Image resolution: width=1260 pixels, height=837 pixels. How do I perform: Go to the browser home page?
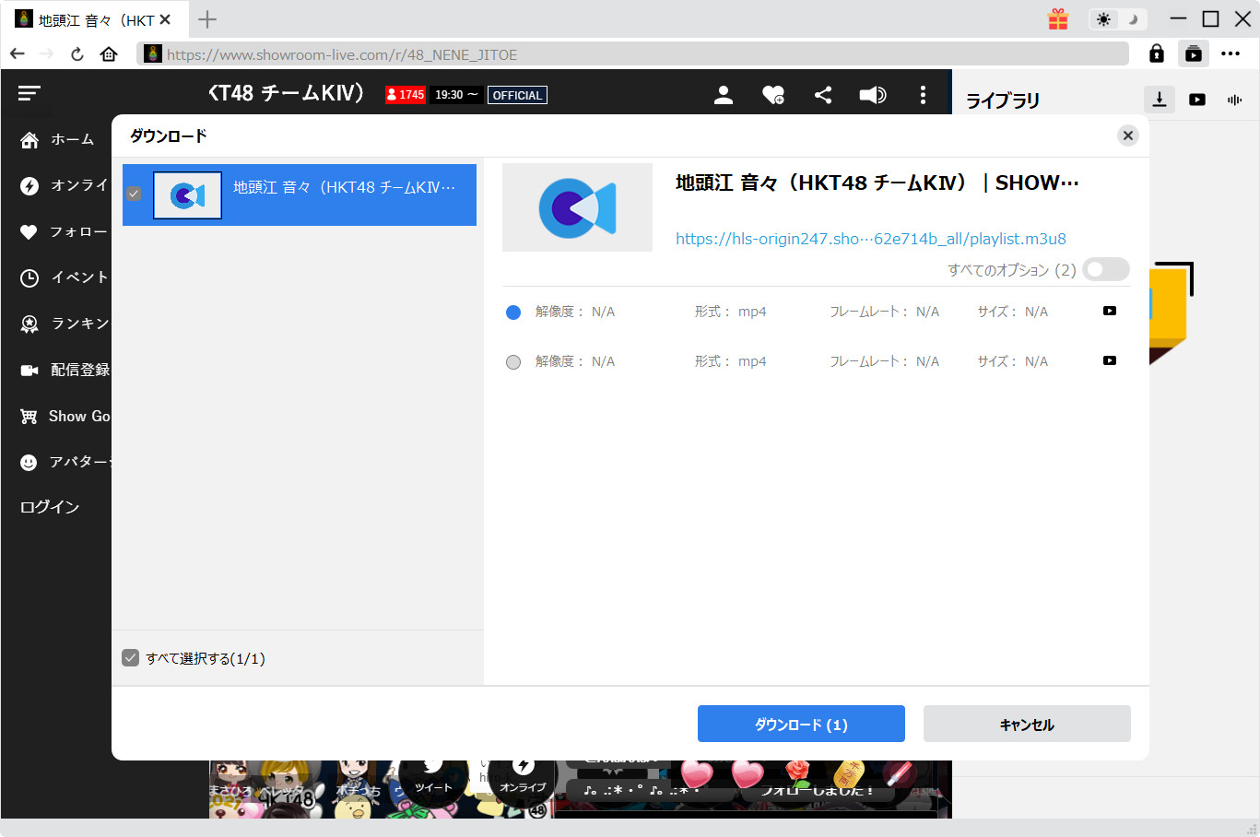tap(109, 54)
